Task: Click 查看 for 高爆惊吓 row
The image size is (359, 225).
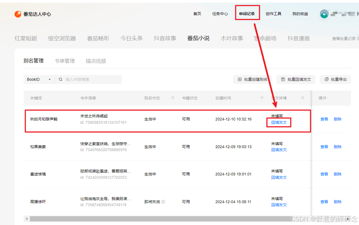Action: point(324,202)
